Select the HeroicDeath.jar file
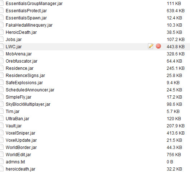Viewport: 190px width, 172px height. [x=21, y=32]
